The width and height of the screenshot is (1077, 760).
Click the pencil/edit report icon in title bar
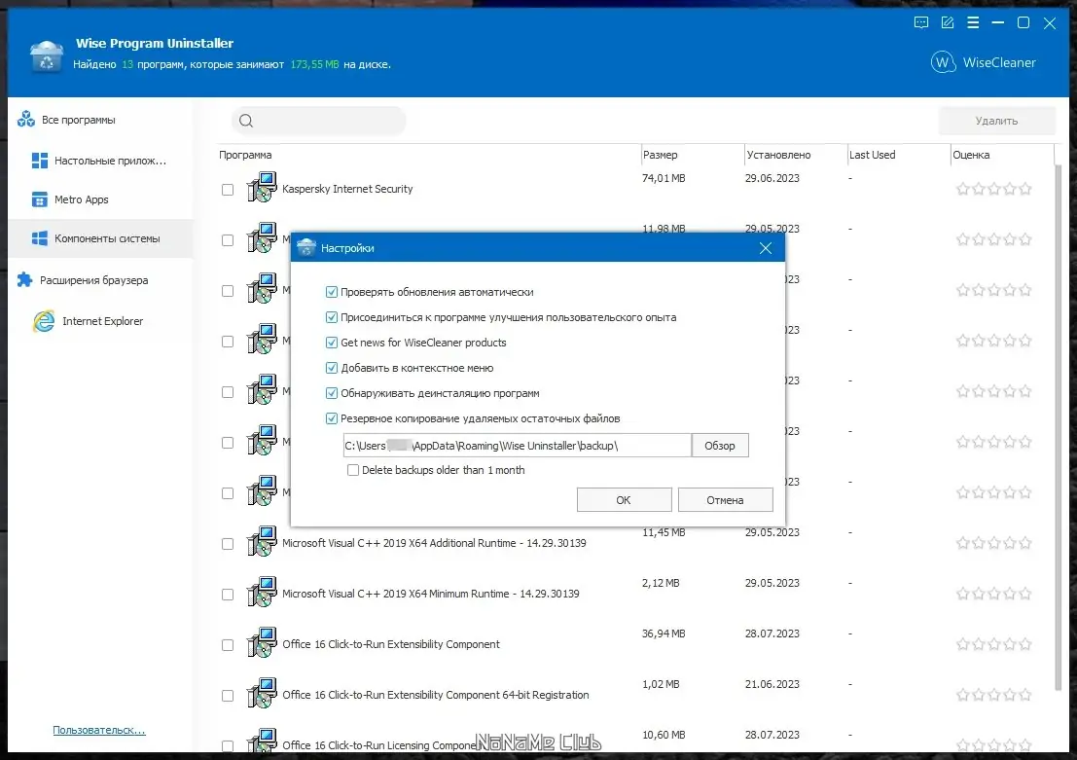[x=947, y=22]
